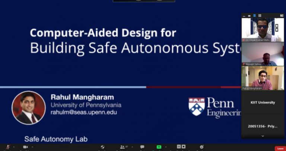Switch video panel to grid view
286x151 pixels.
[x=260, y=16]
